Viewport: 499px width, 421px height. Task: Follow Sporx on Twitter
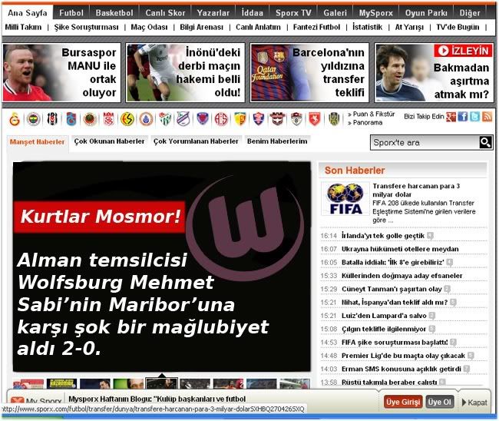(474, 117)
